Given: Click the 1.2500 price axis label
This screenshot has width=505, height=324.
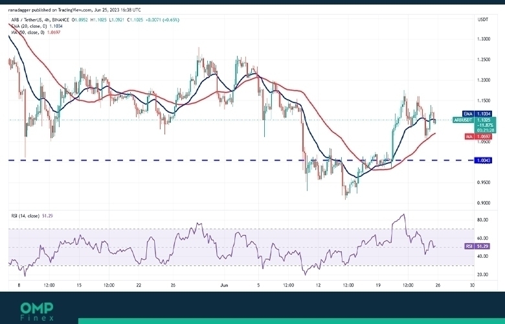Looking at the screenshot, I should 484,60.
